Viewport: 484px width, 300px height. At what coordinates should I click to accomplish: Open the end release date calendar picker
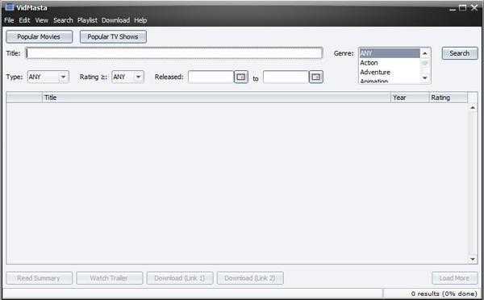315,77
